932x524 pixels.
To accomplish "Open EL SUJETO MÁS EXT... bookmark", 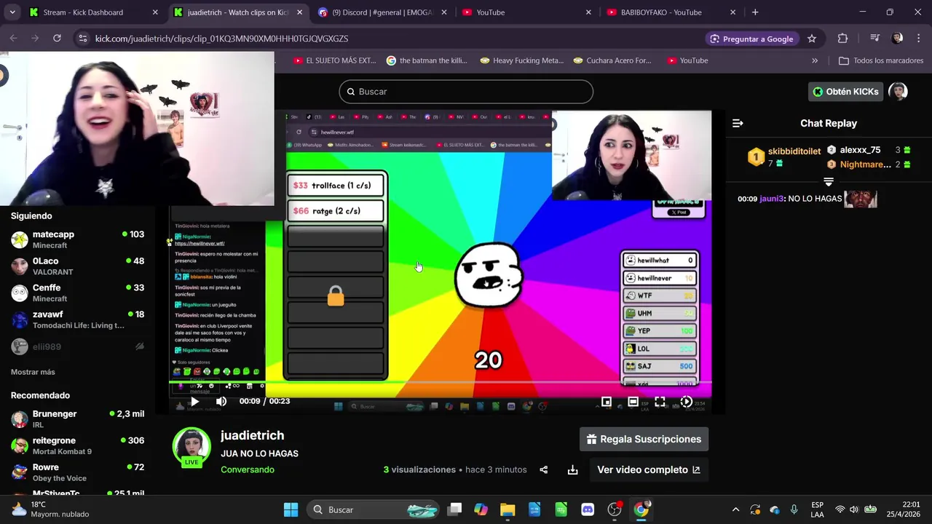I will coord(334,60).
